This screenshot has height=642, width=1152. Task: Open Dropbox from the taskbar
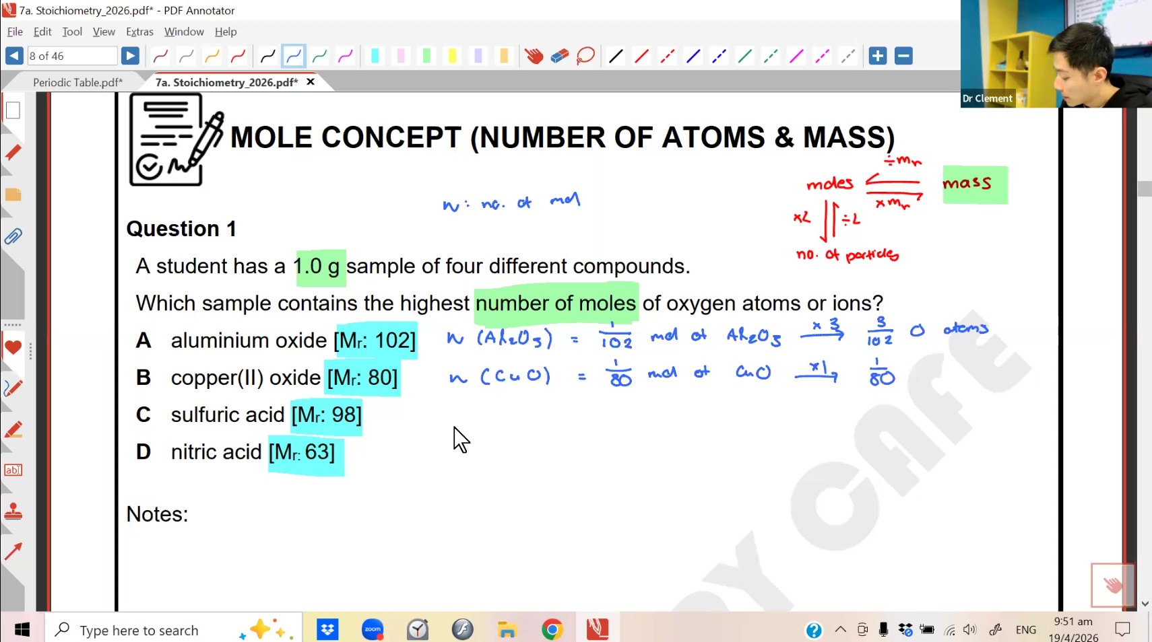pyautogui.click(x=327, y=630)
